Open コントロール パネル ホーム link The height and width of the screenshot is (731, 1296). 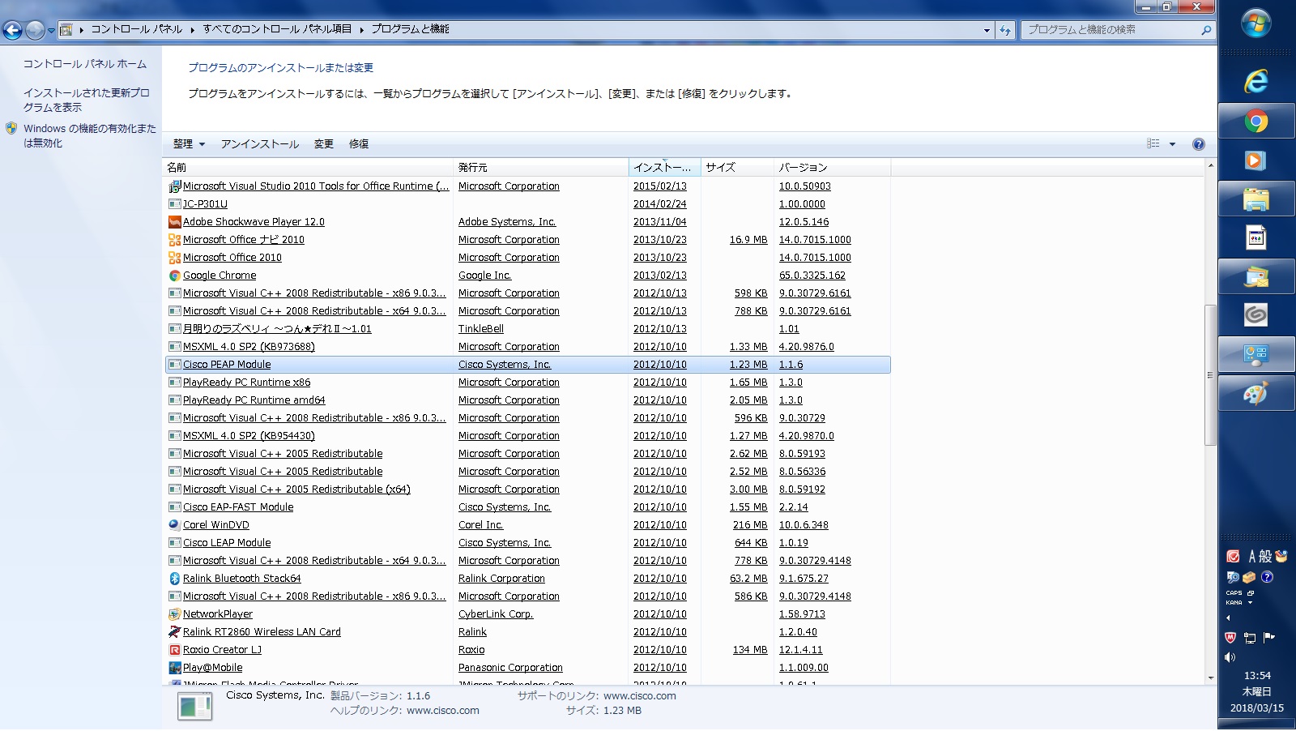coord(85,64)
